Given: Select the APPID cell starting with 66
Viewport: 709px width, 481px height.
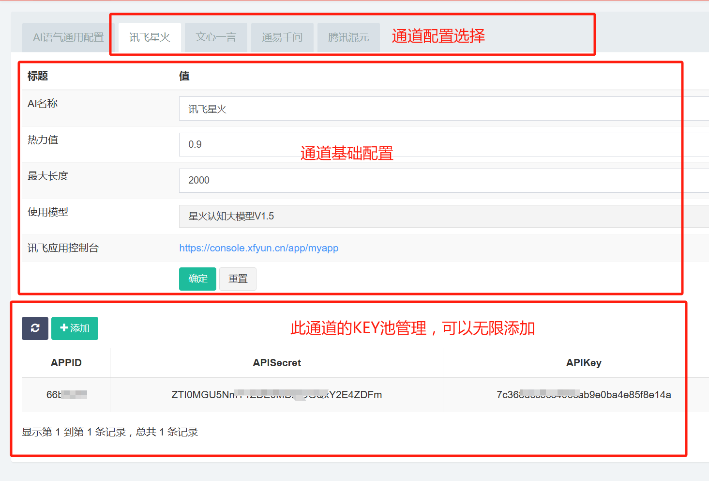Looking at the screenshot, I should click(x=66, y=395).
